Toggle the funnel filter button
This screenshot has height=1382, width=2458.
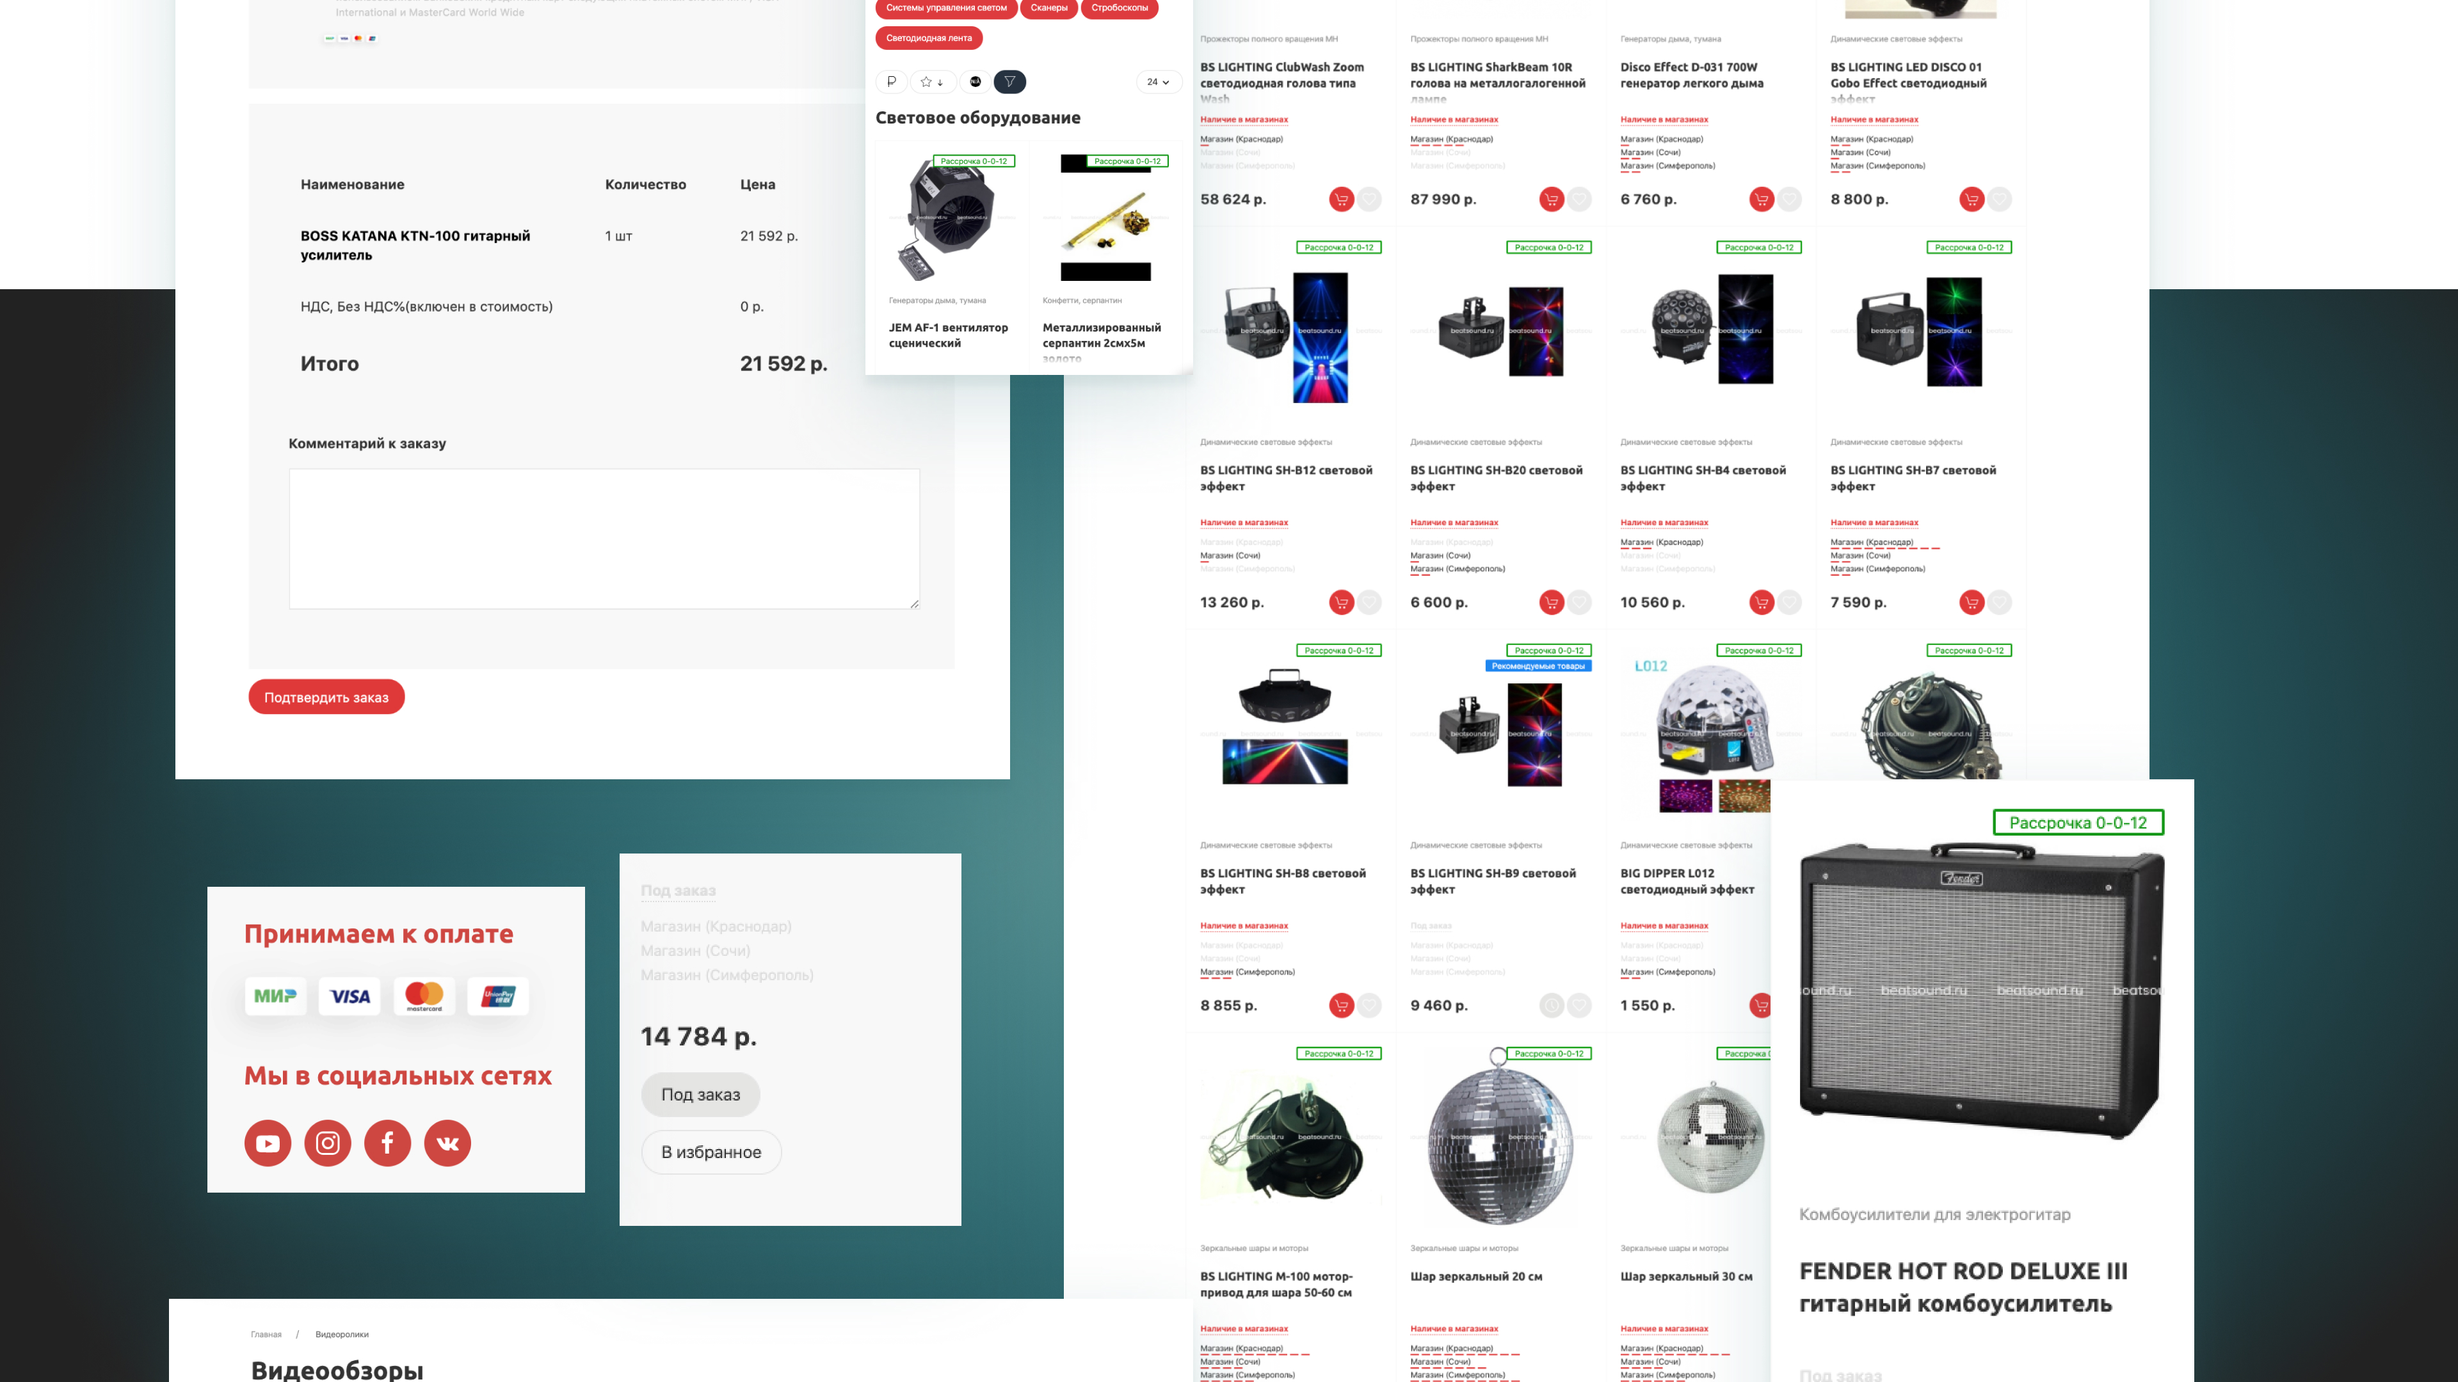[x=1009, y=82]
